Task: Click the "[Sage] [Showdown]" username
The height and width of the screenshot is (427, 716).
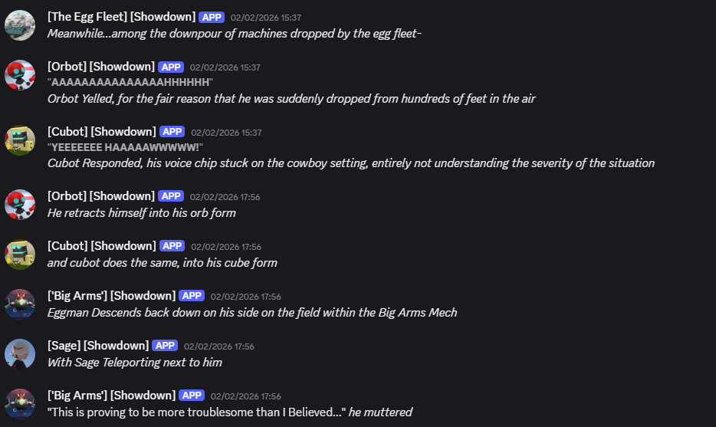Action: point(97,346)
